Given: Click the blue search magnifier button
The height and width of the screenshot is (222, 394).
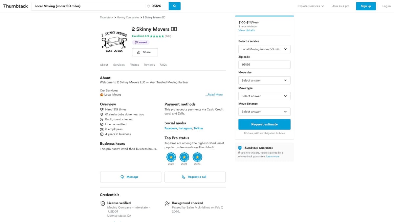Looking at the screenshot, I should click(174, 6).
